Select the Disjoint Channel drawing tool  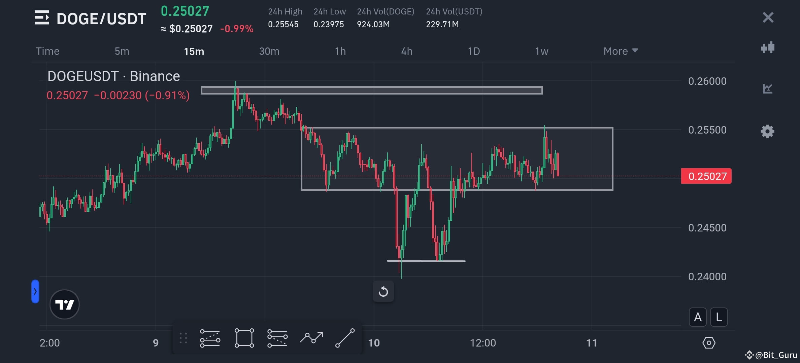(277, 338)
